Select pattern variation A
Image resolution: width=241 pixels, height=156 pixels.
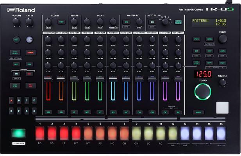click(x=12, y=101)
